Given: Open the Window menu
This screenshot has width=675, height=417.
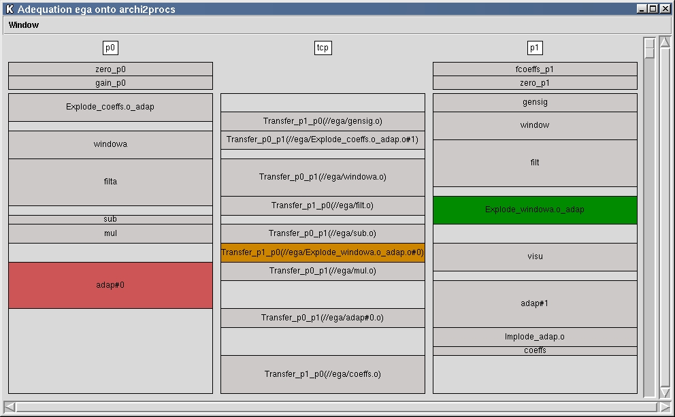Looking at the screenshot, I should pyautogui.click(x=24, y=25).
